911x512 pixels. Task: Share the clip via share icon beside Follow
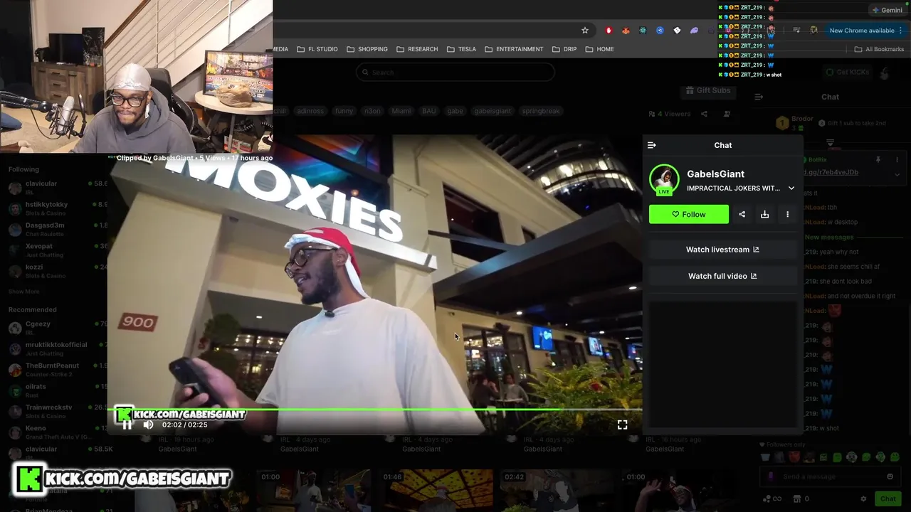742,214
